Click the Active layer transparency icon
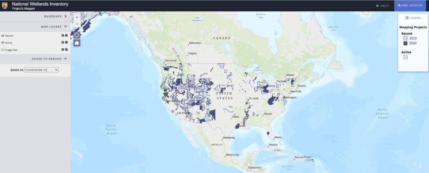The height and width of the screenshot is (173, 429). click(62, 43)
